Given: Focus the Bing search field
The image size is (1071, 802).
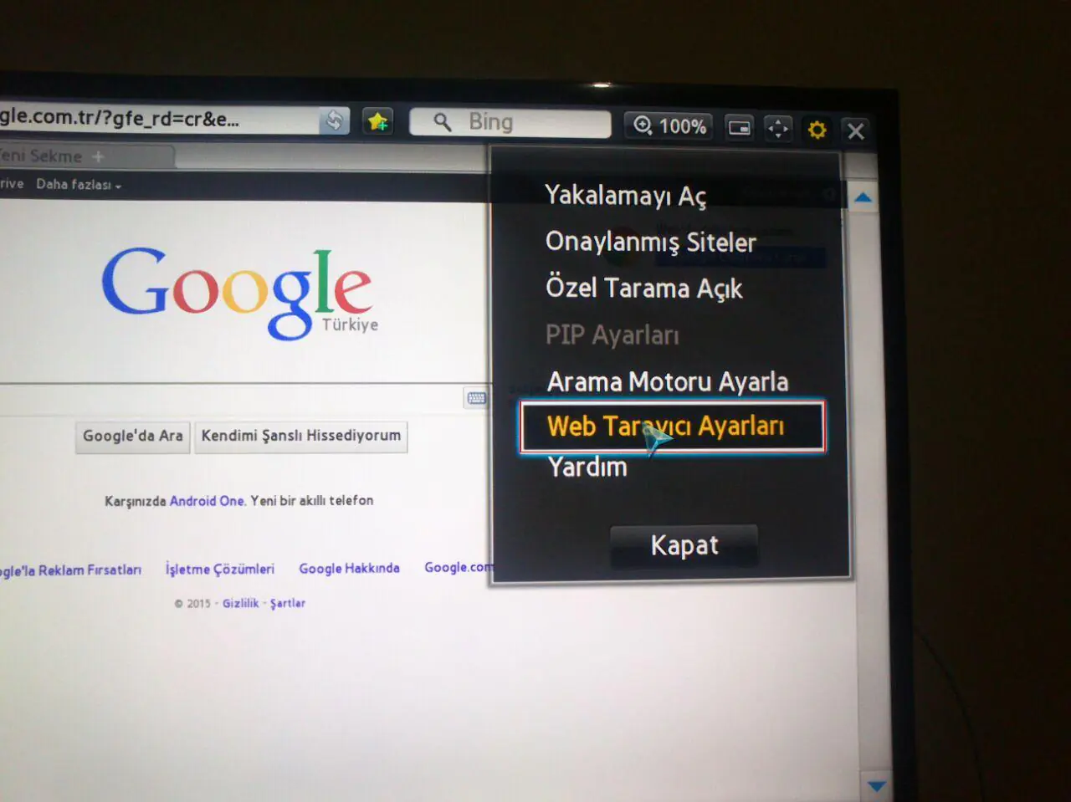Looking at the screenshot, I should [x=510, y=123].
